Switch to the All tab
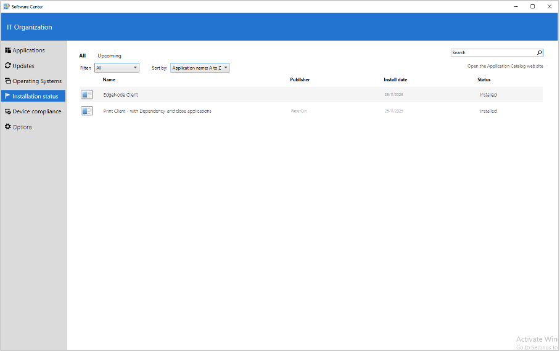This screenshot has height=351, width=560. [83, 55]
